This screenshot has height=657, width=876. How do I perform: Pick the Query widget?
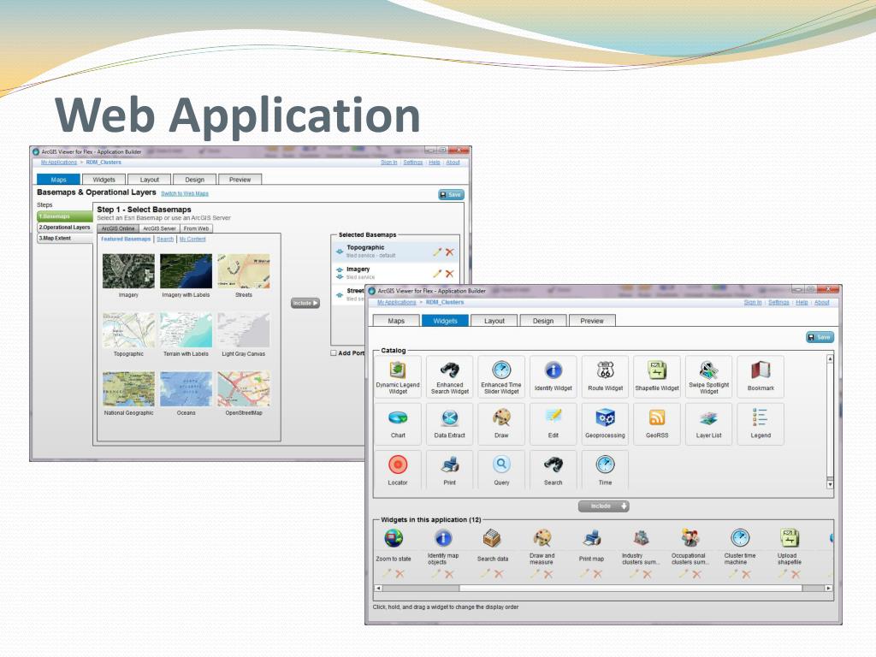tap(501, 471)
